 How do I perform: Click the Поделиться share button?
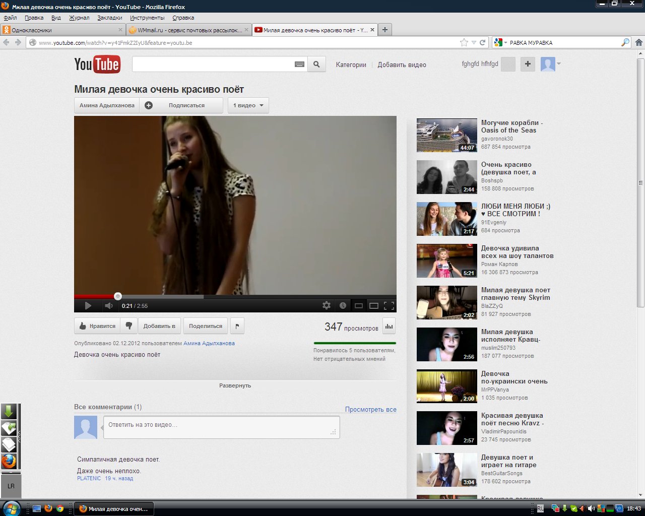[x=206, y=326]
